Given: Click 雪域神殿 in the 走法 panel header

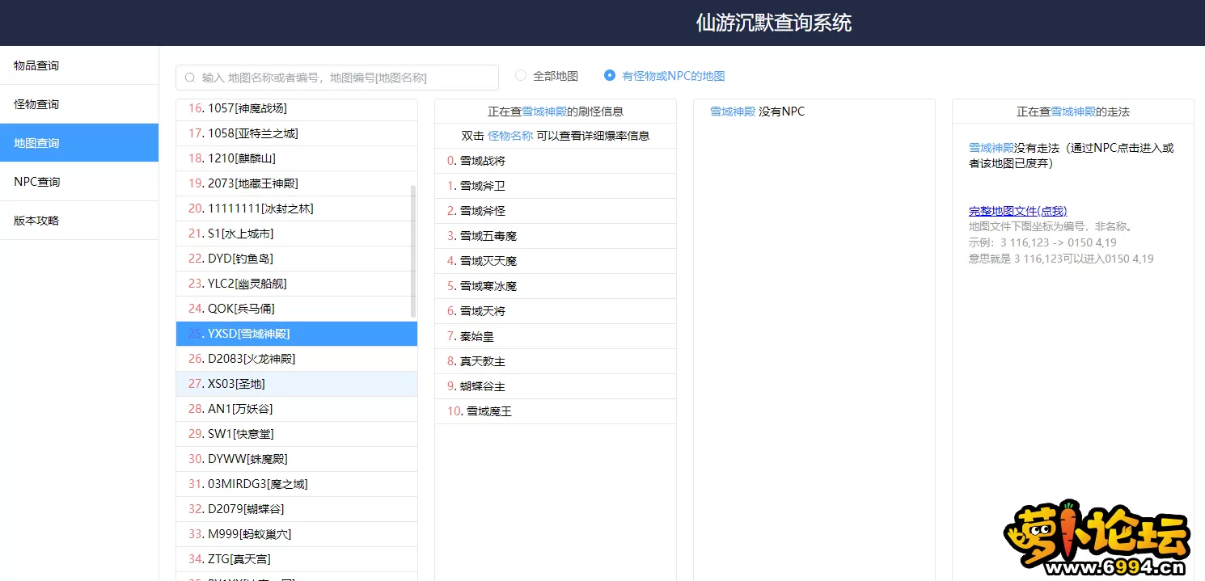Looking at the screenshot, I should pos(1073,112).
